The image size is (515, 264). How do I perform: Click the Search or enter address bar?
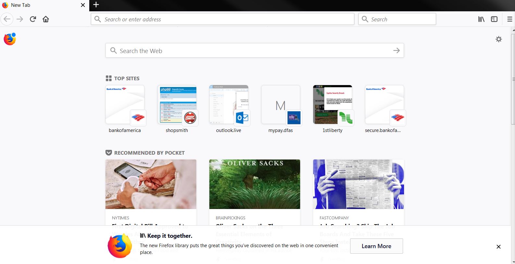[x=223, y=19]
